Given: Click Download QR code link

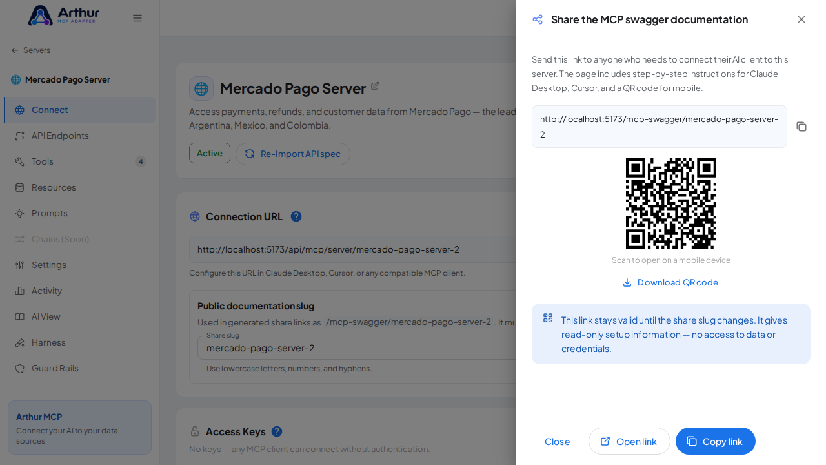Looking at the screenshot, I should click(670, 282).
